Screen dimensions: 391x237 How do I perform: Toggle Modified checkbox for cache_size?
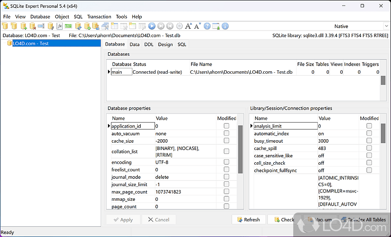click(226, 141)
